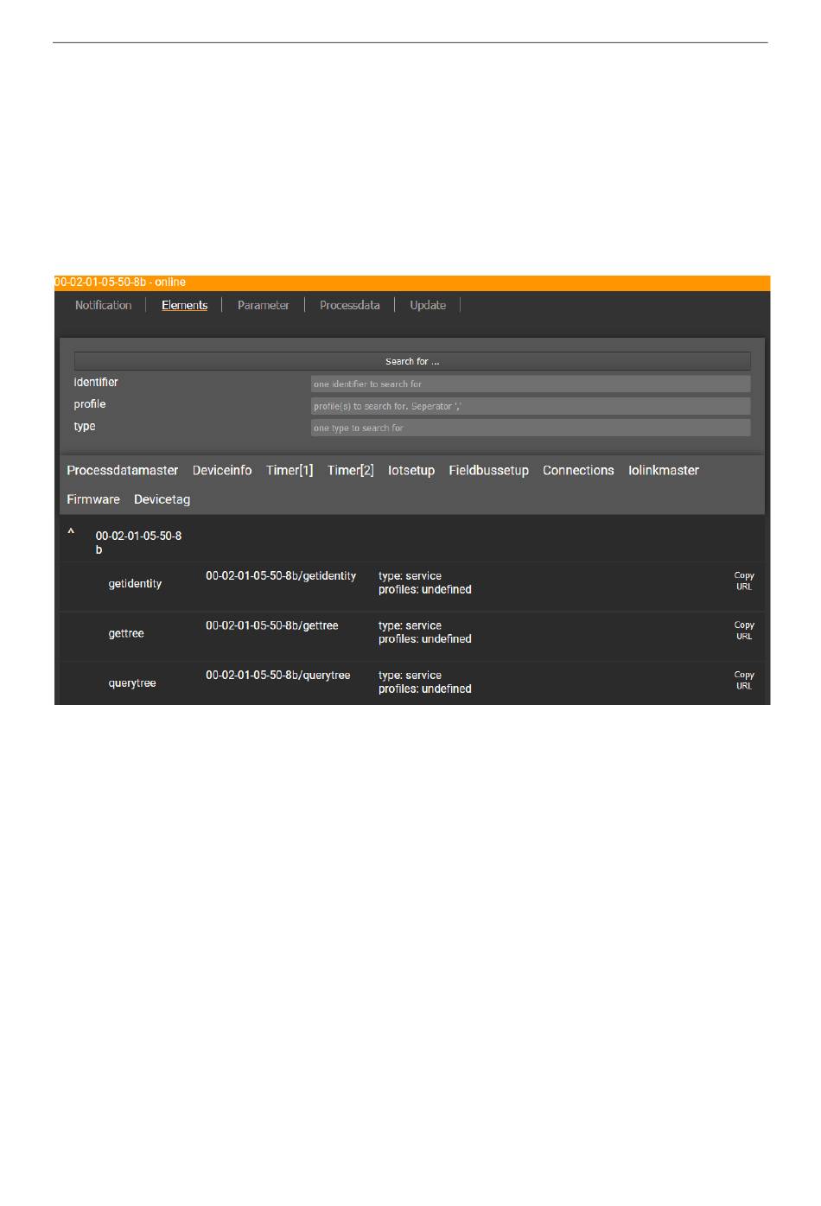Collapse the 00-02-01-05-50-8b tree node
Screen dimensions: 821x1206
pos(71,533)
